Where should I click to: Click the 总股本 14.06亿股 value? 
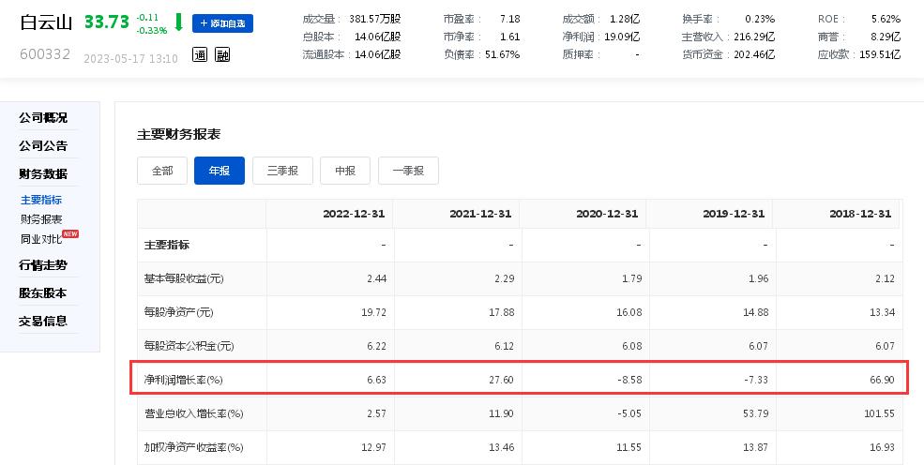click(x=378, y=37)
